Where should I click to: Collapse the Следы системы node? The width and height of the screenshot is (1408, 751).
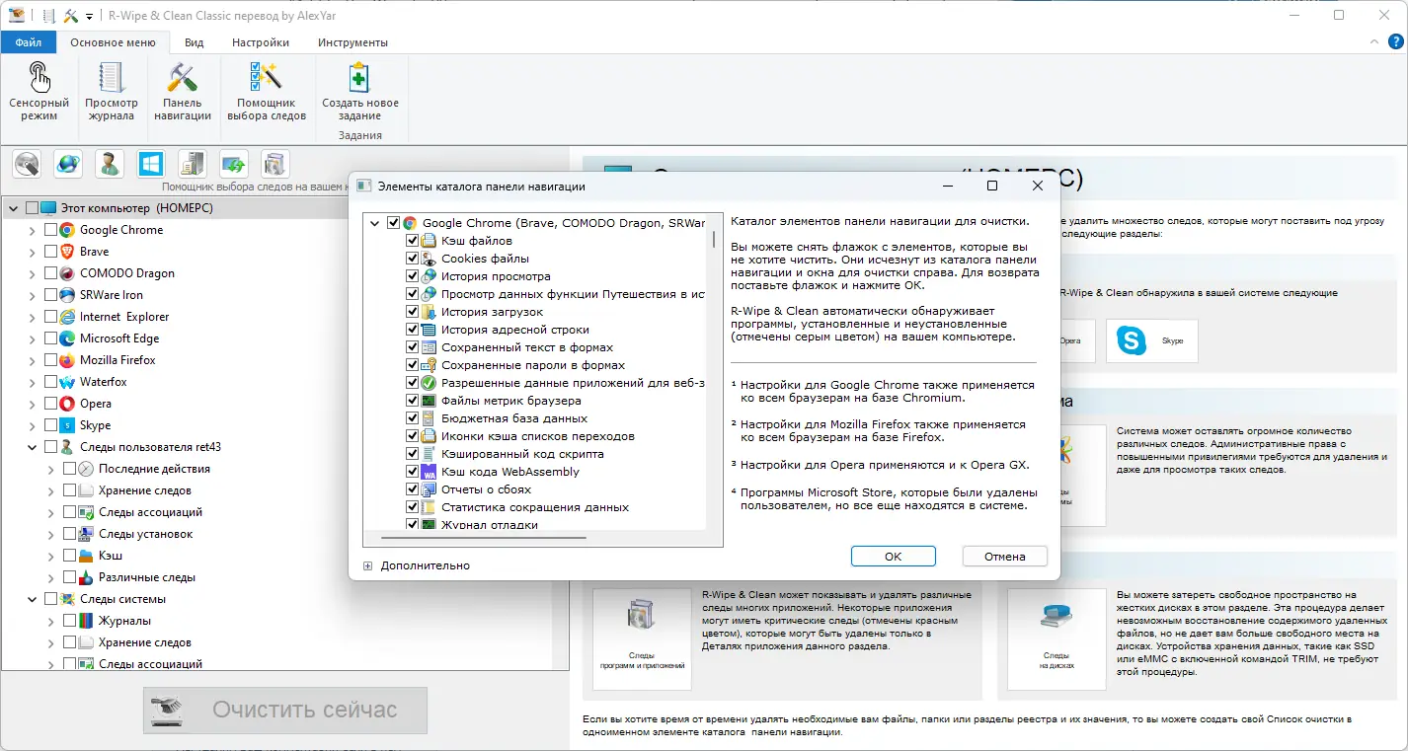click(x=33, y=599)
